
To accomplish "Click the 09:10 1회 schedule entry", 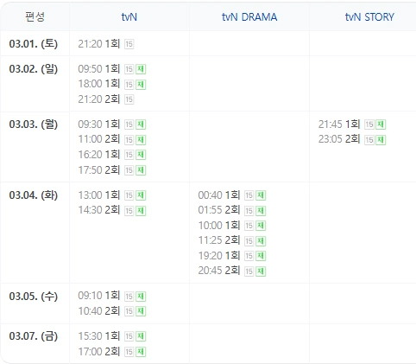I will point(98,296).
